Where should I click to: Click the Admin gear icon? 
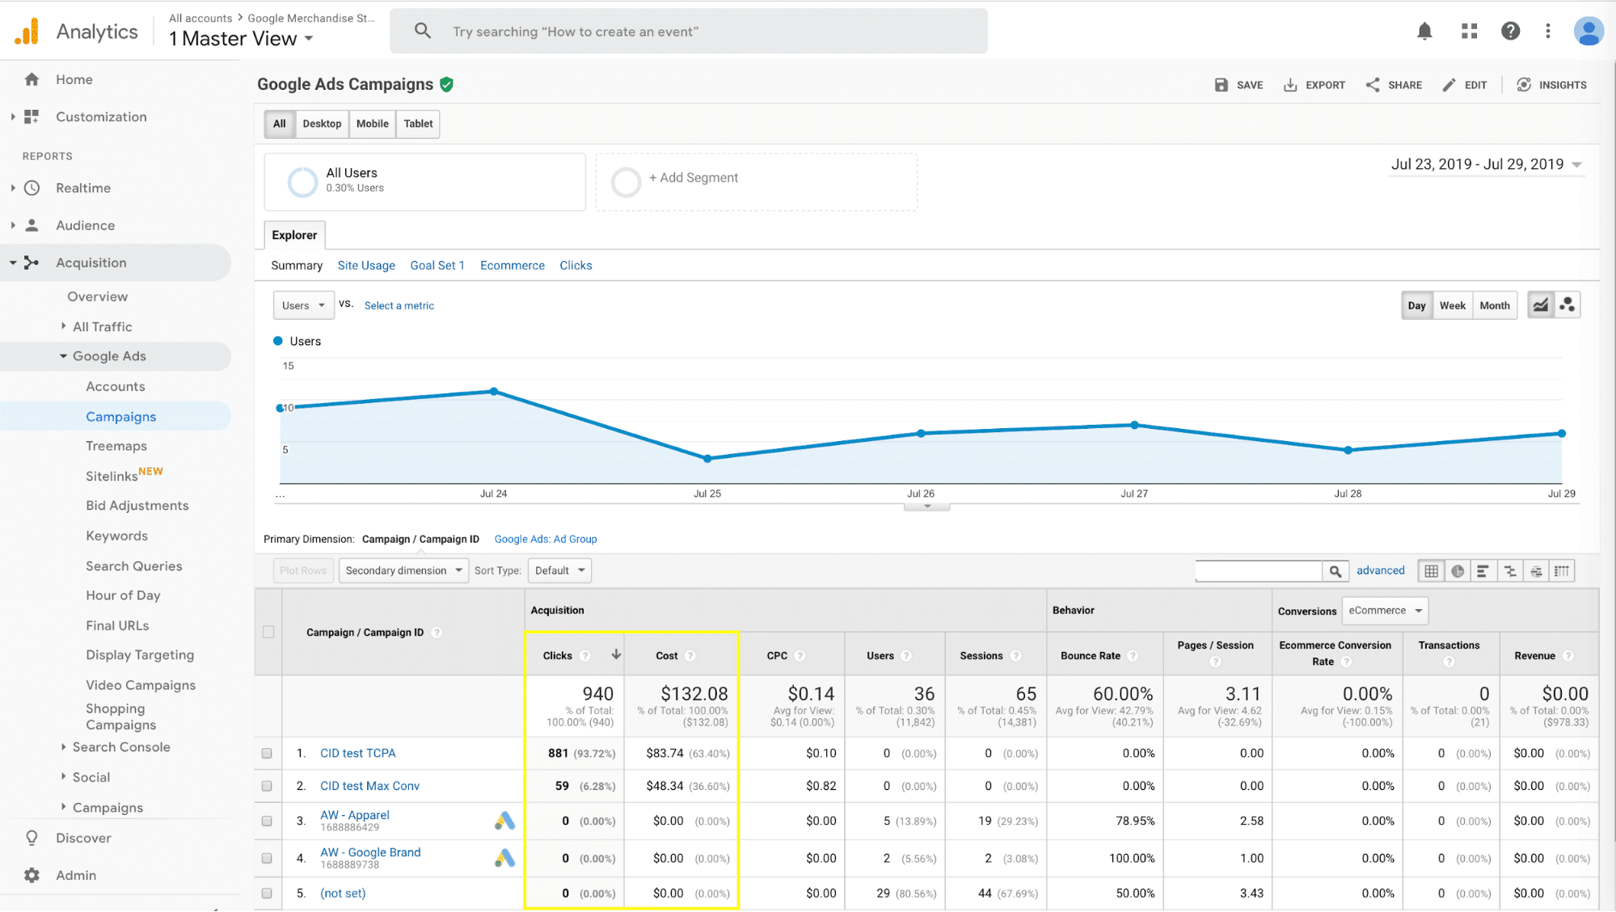click(x=32, y=876)
